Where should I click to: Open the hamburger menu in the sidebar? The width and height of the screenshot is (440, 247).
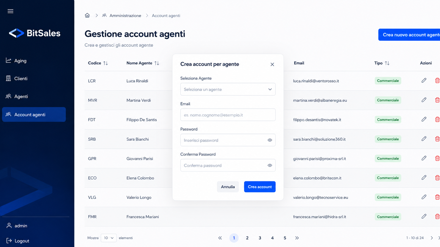[x=10, y=11]
